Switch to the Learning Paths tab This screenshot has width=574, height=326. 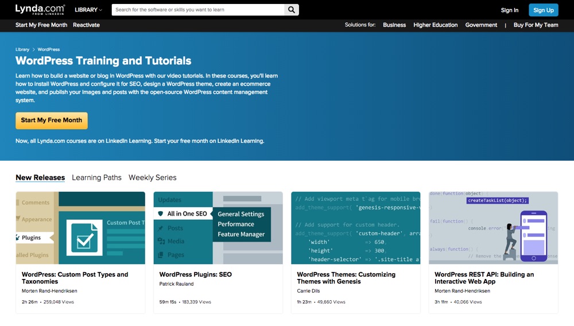(96, 177)
